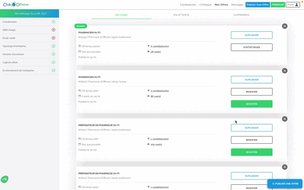Click MODIFIER for the Grasse Pharmacien offer
Screen dimensions: 304x190
252,92
